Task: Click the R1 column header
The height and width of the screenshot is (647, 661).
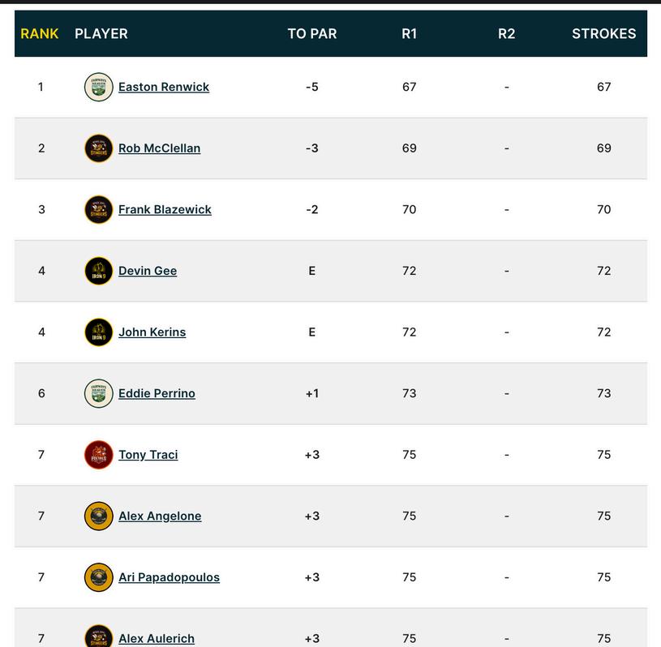Action: click(x=409, y=33)
